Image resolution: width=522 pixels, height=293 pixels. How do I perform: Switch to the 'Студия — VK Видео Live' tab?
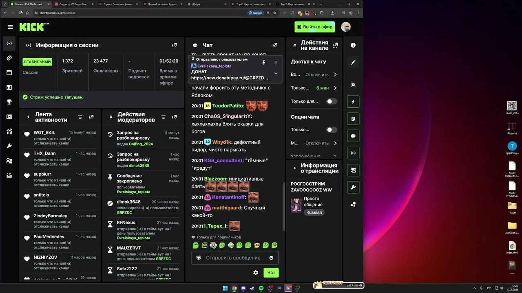click(x=73, y=4)
